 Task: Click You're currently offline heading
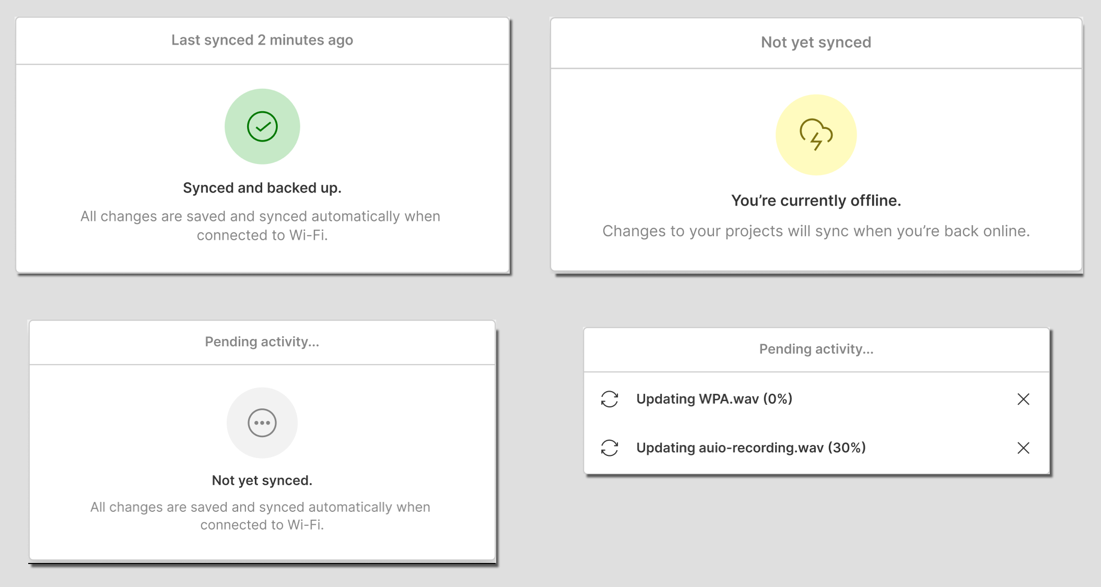coord(816,201)
